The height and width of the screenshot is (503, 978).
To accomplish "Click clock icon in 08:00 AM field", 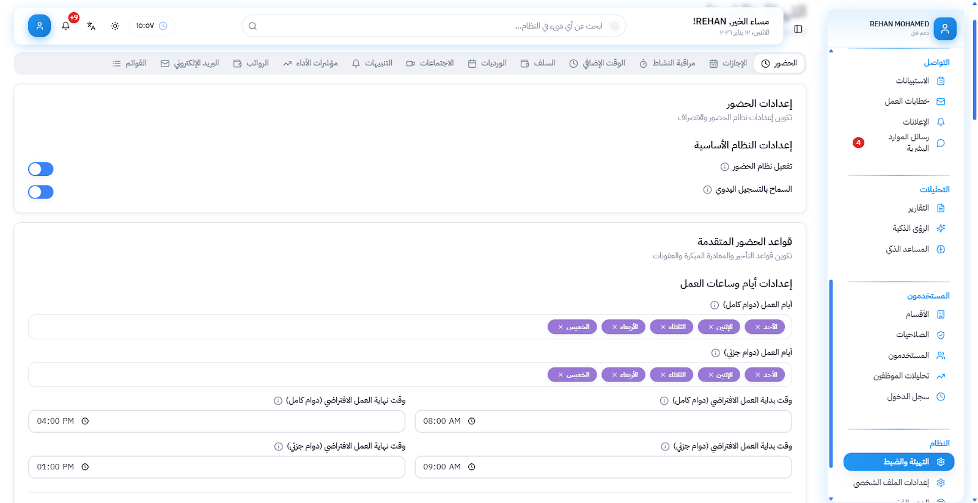I will tap(471, 421).
